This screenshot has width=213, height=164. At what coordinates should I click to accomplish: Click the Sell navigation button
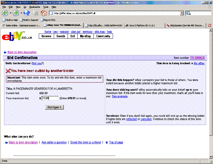click(72, 36)
